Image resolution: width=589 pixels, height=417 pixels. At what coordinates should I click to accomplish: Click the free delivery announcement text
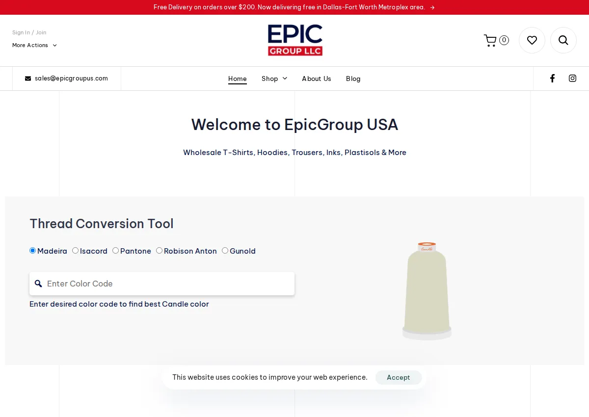(289, 7)
